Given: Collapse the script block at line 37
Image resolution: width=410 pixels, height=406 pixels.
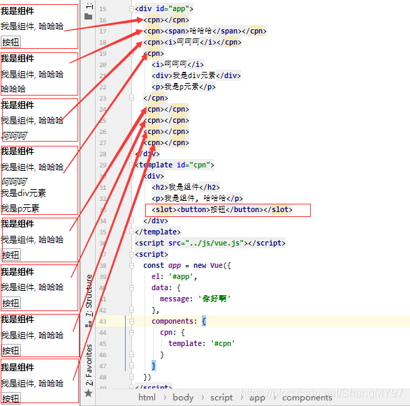Looking at the screenshot, I should pyautogui.click(x=131, y=255).
